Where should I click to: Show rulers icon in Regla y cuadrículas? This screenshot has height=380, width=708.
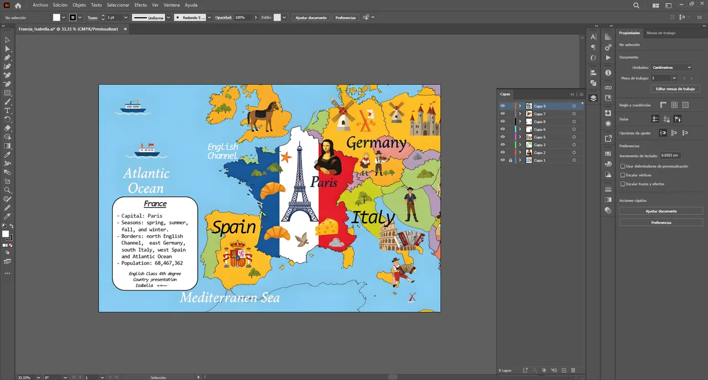pyautogui.click(x=663, y=105)
